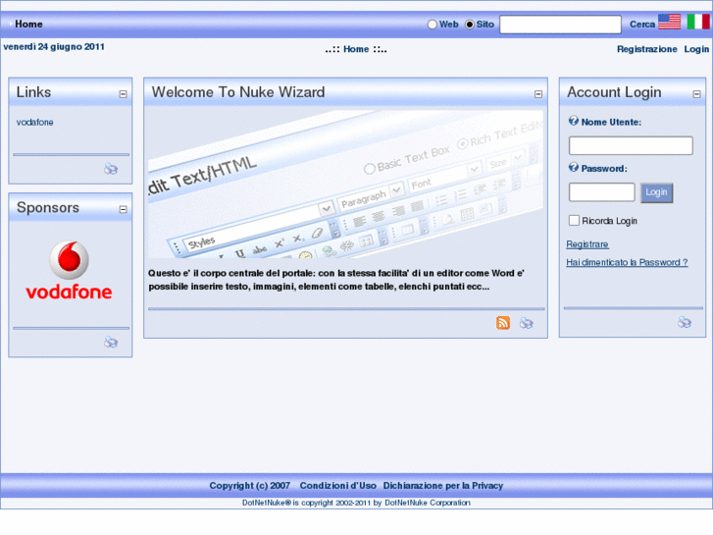Select the Sito search radio button

point(469,25)
